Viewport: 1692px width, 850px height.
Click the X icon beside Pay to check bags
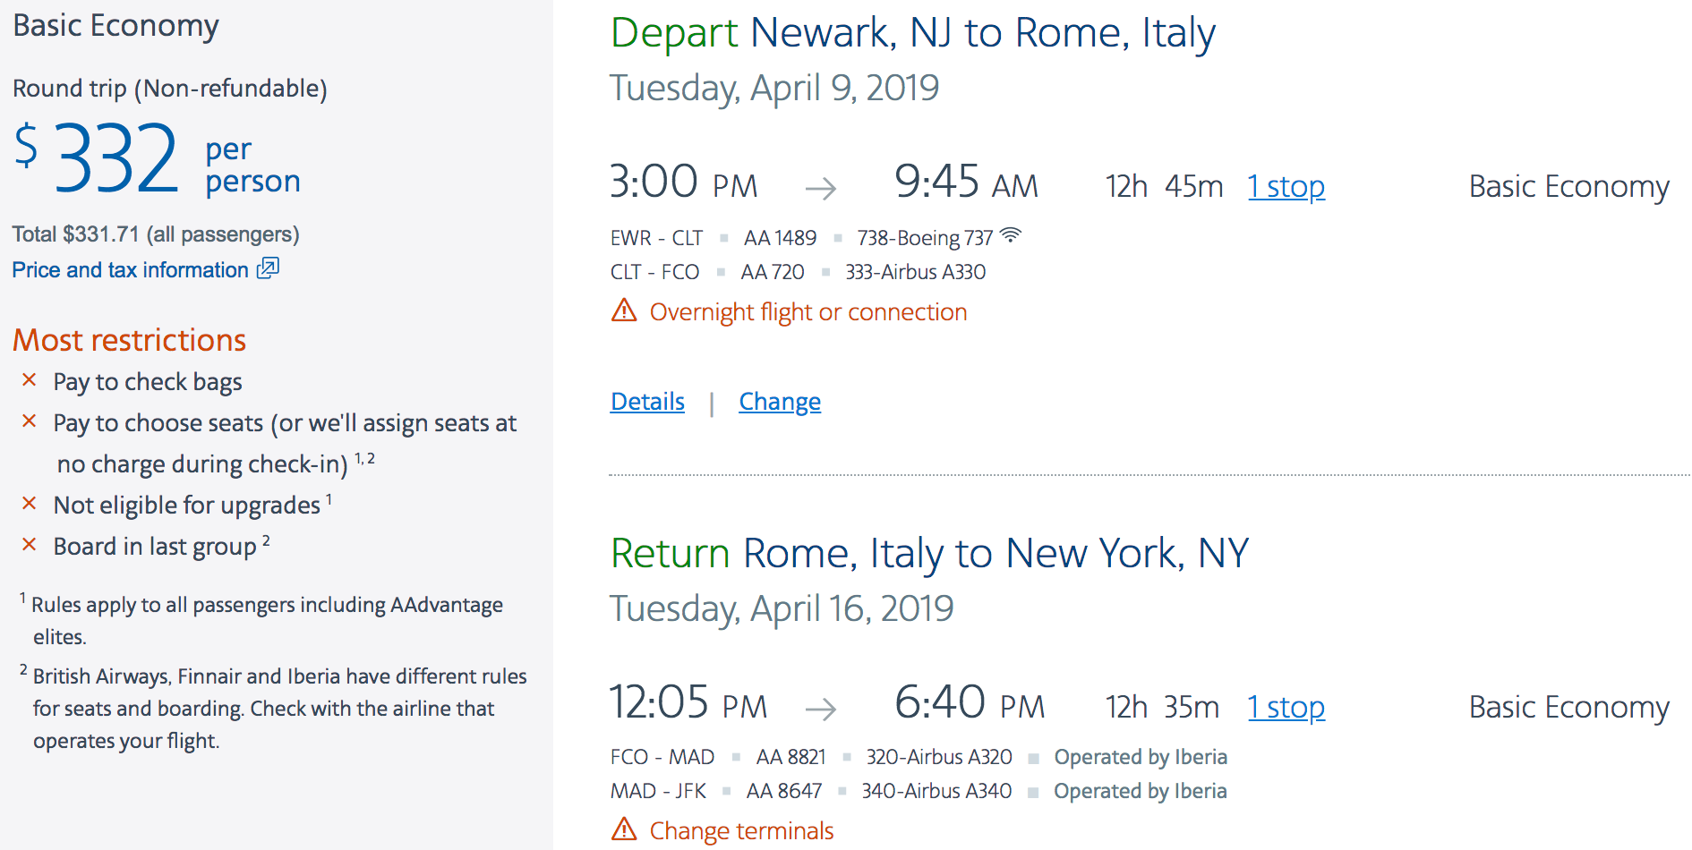click(30, 380)
